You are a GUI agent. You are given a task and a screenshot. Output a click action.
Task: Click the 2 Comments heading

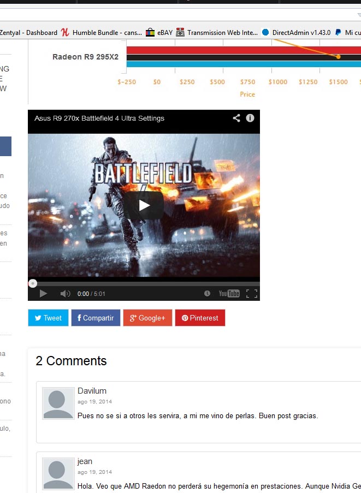(71, 361)
